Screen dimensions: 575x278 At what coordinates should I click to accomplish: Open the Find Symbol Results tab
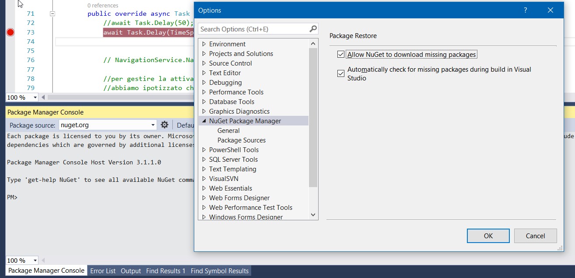[220, 271]
